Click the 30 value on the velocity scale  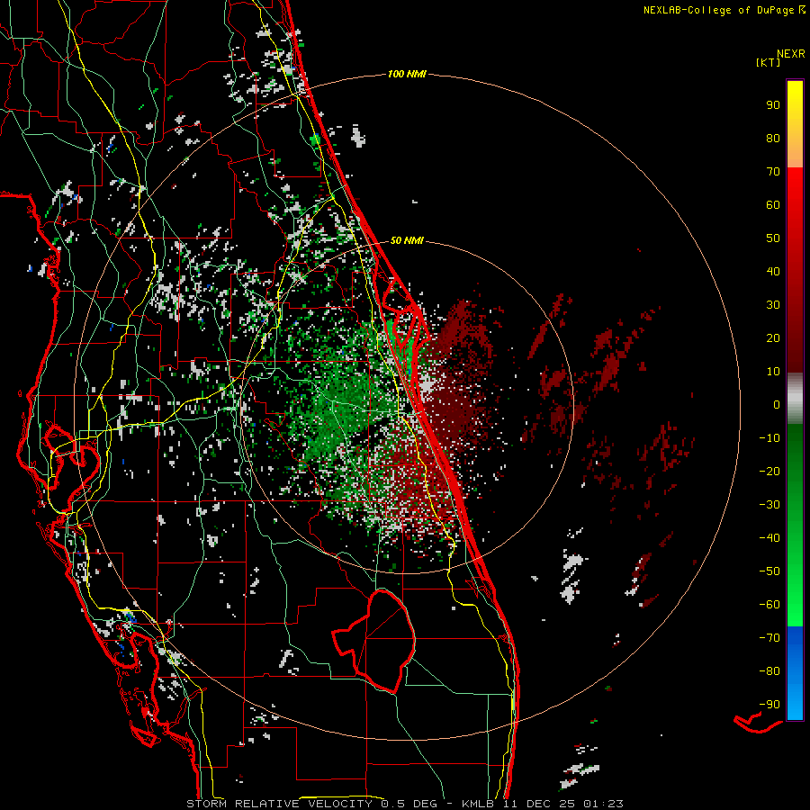point(773,305)
